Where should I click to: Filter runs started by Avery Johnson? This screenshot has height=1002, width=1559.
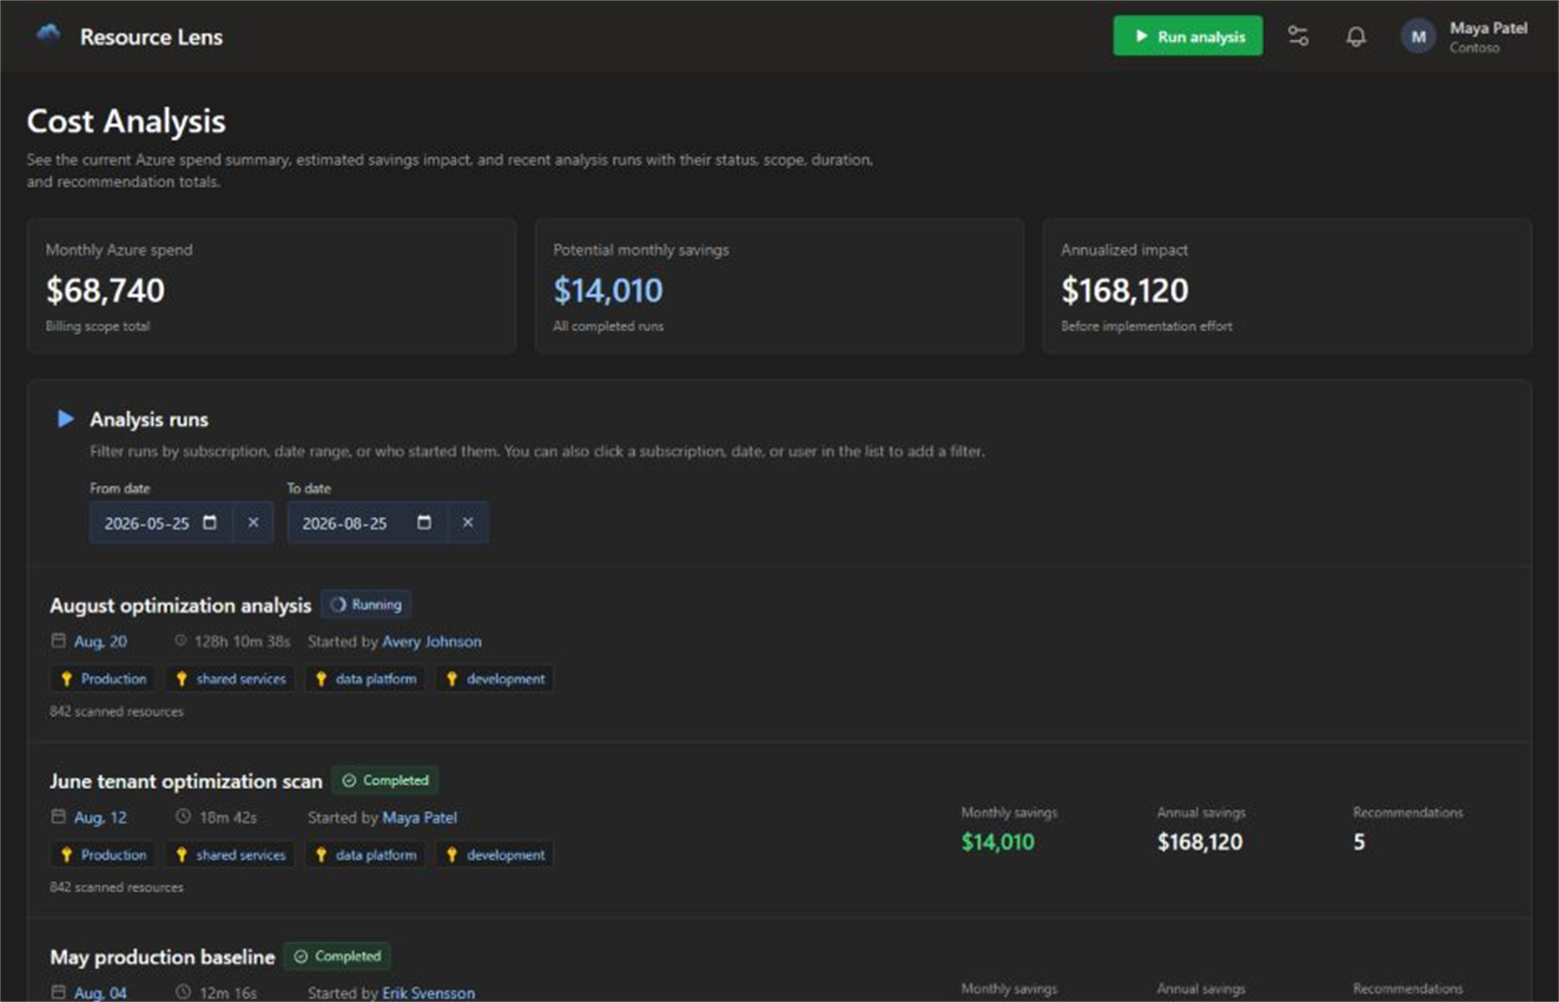[x=432, y=641]
